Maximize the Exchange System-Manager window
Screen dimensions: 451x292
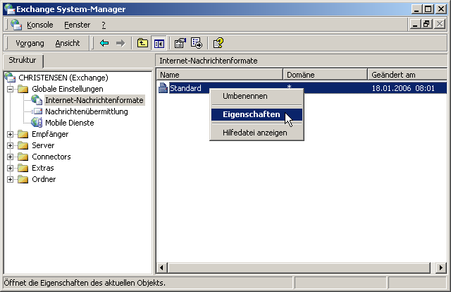coord(428,9)
